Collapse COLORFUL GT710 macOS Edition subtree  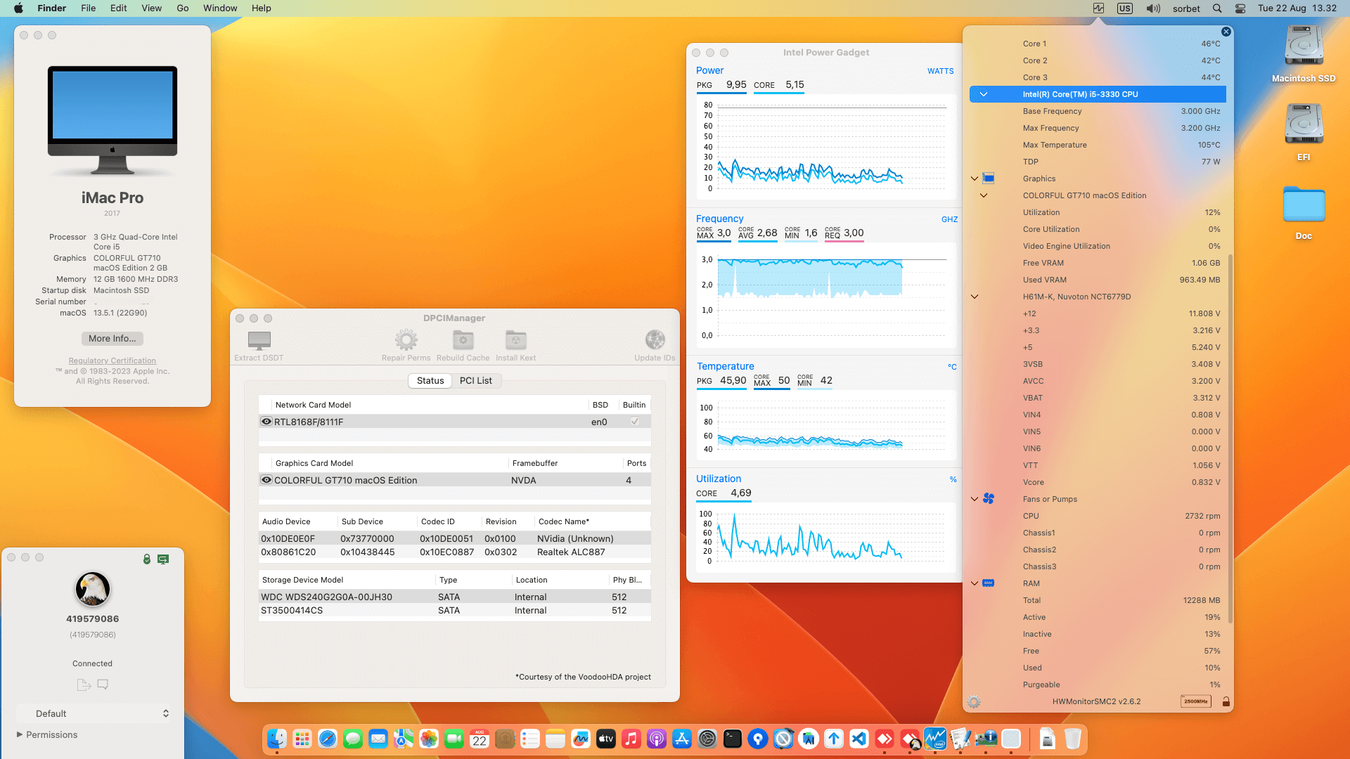pos(984,195)
